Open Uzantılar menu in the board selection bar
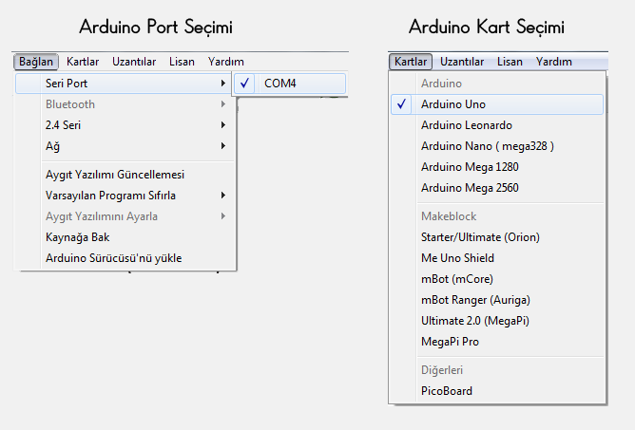Viewport: 635px width, 430px height. click(x=462, y=62)
